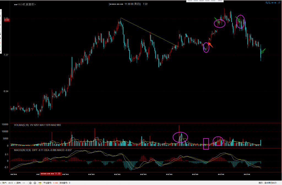This screenshot has width=282, height=185.
Task: Open the leftmost status bar dropdown arrow
Action: click(1, 183)
